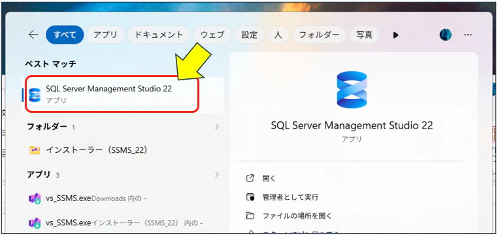This screenshot has width=498, height=235.
Task: Click the icon of vs_SSMS.exe in Downloads
Action: point(35,198)
